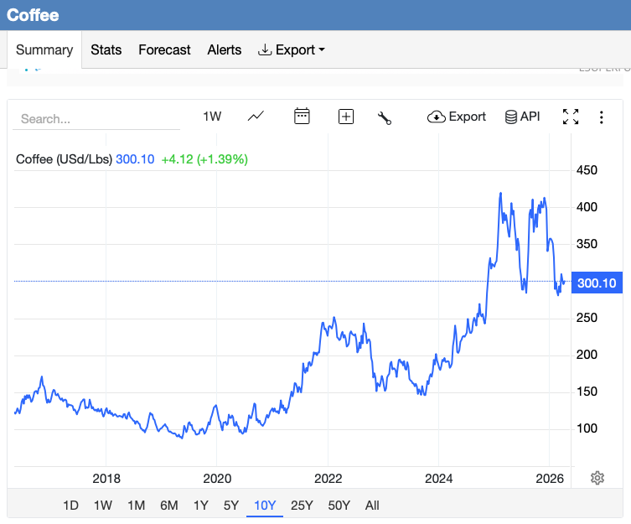Click the API database button

coord(522,117)
